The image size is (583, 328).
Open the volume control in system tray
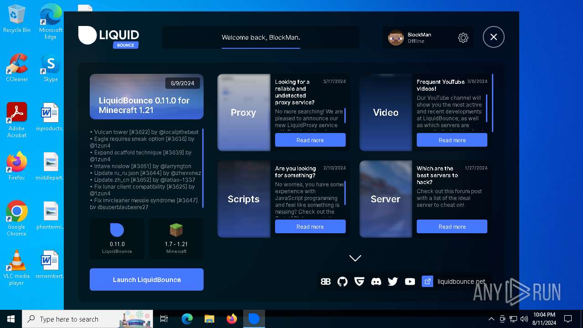pyautogui.click(x=524, y=319)
